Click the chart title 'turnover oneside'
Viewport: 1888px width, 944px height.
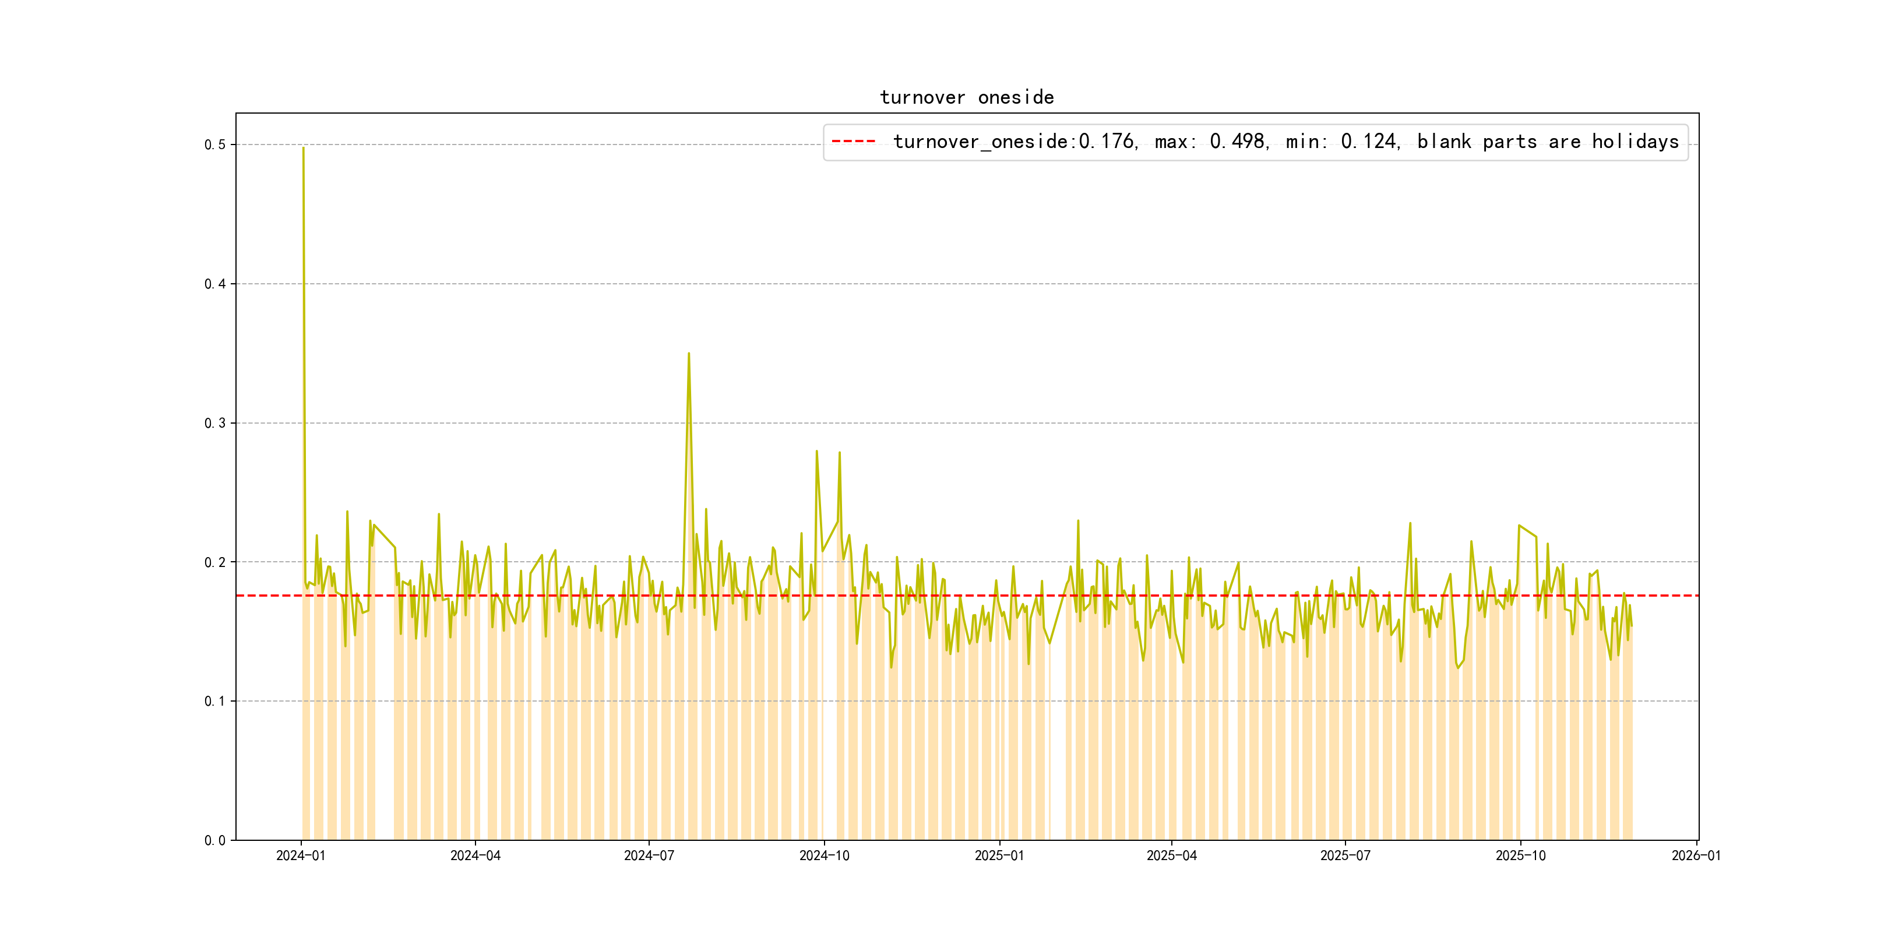pyautogui.click(x=966, y=97)
